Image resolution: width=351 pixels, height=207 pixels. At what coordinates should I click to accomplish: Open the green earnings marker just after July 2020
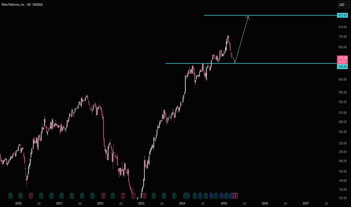(x=41, y=196)
